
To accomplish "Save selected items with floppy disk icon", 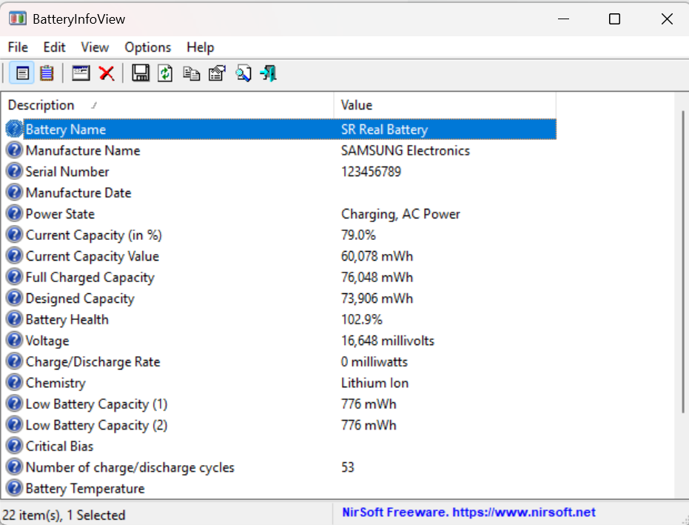I will coord(141,73).
